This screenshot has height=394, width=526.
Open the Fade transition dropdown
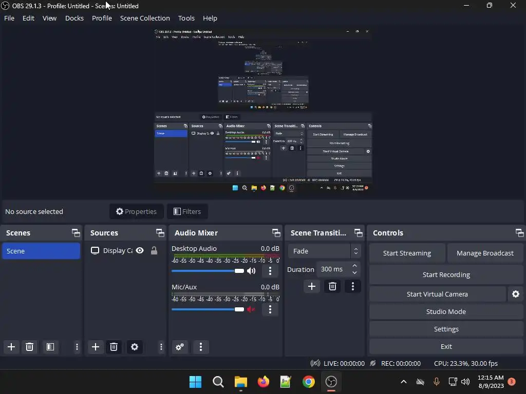click(x=325, y=251)
